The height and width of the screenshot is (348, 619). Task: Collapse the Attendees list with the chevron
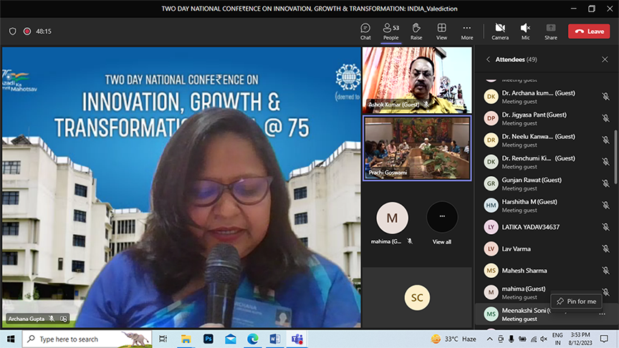[488, 59]
